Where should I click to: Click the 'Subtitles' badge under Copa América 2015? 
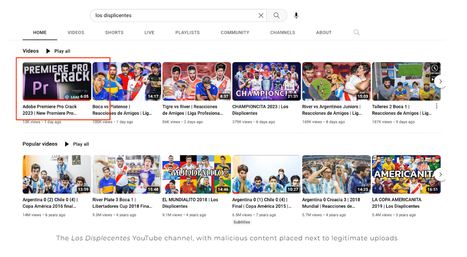242,222
